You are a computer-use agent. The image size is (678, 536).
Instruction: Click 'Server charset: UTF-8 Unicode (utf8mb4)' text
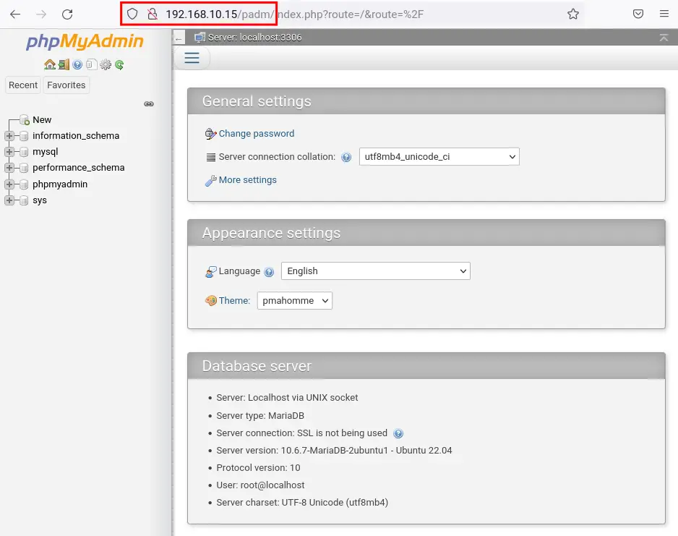tap(302, 503)
